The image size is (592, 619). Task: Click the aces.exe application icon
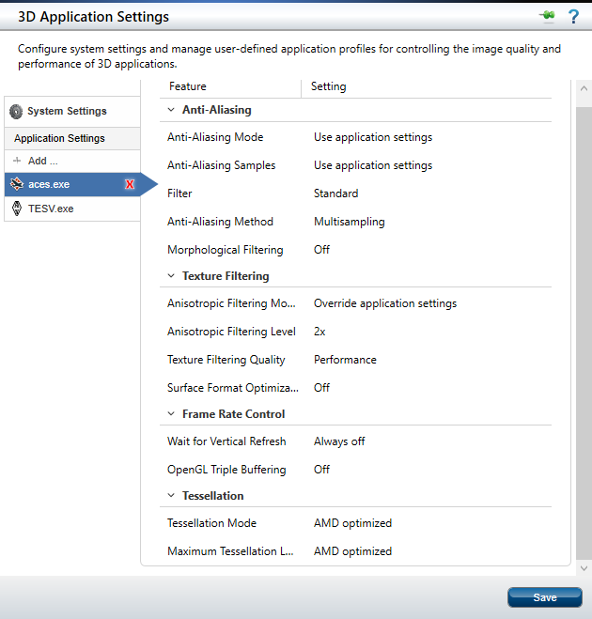pyautogui.click(x=17, y=185)
